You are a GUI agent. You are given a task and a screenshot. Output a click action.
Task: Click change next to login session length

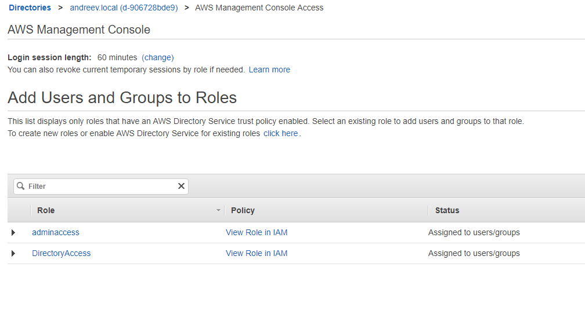click(158, 58)
